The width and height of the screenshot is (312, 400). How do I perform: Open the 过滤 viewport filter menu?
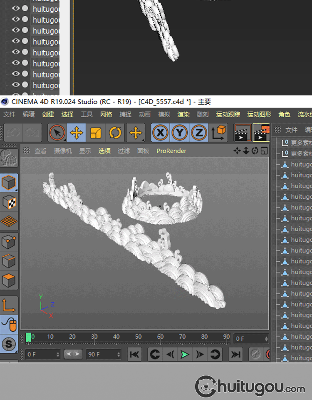click(x=124, y=151)
